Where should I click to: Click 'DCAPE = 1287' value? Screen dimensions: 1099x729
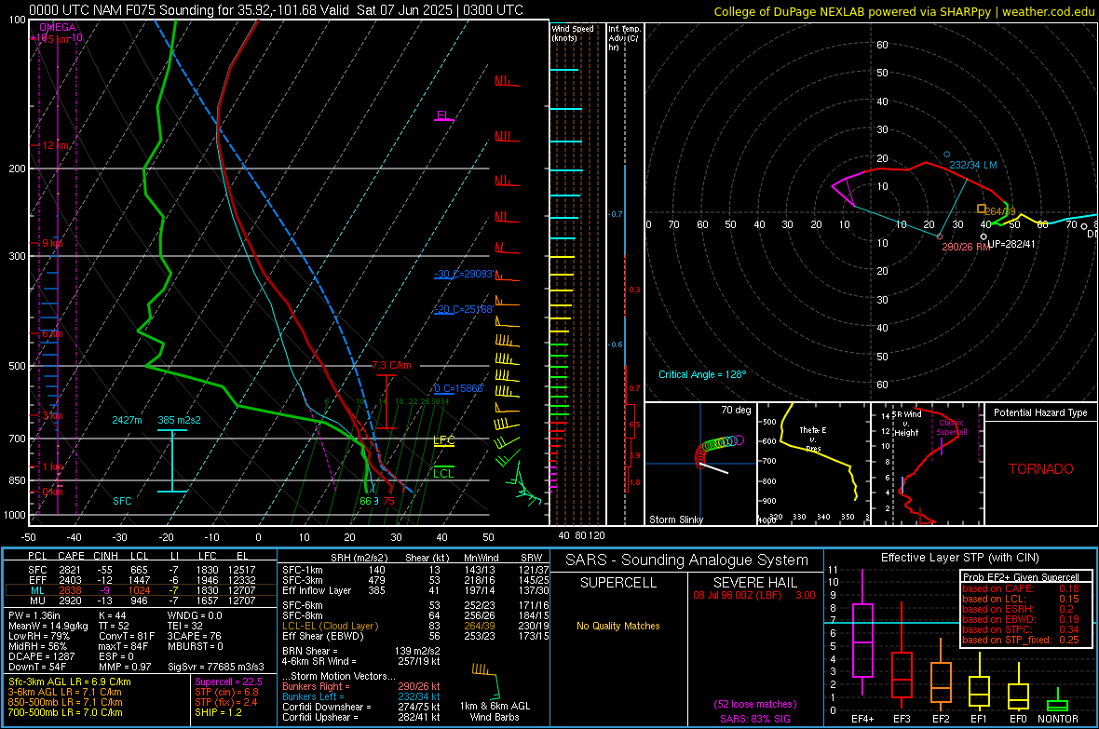[41, 656]
